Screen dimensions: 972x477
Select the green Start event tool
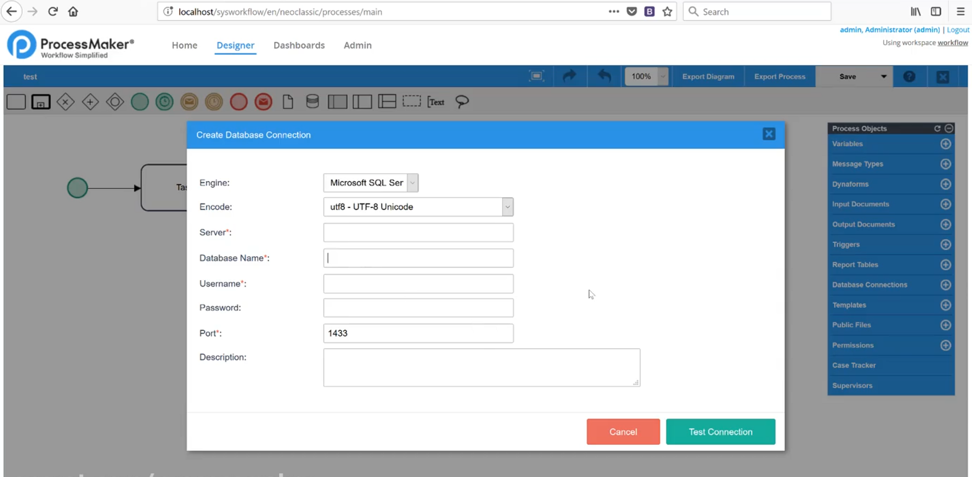(x=140, y=102)
